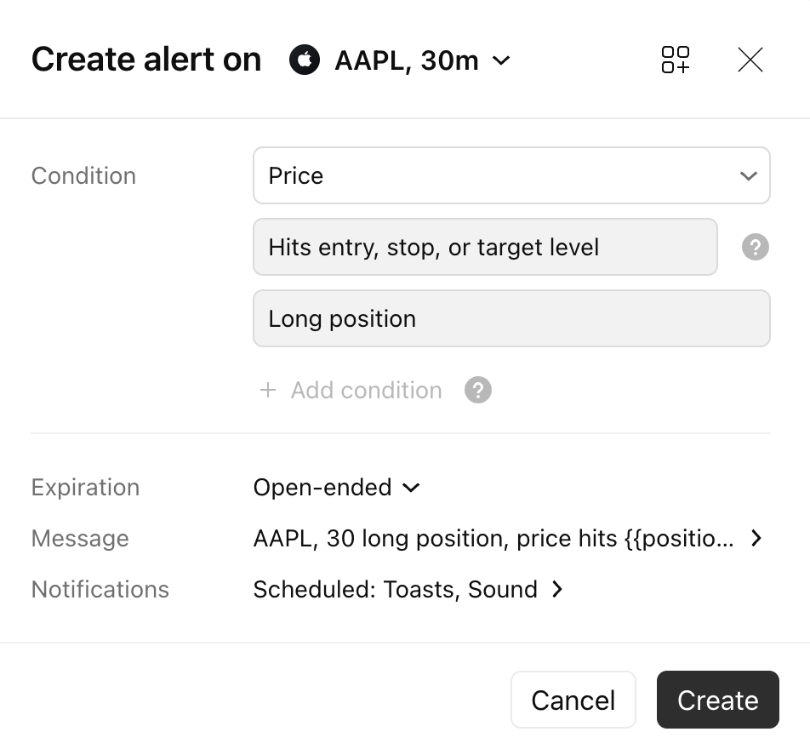Select the Hits entry, stop, or target field
The image size is (810, 749).
485,247
